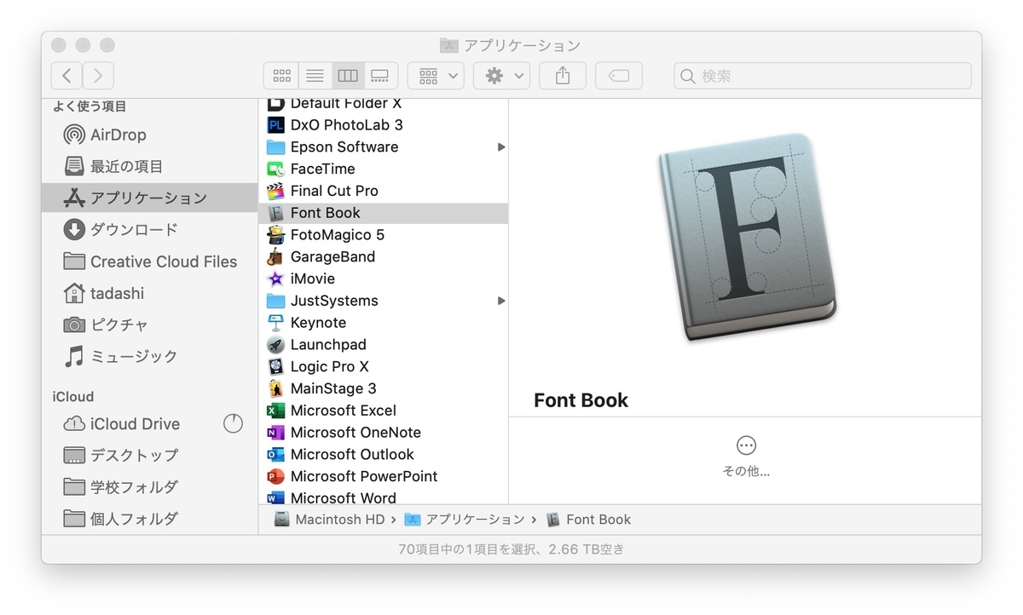This screenshot has width=1023, height=615.
Task: Switch to list view
Action: point(315,76)
